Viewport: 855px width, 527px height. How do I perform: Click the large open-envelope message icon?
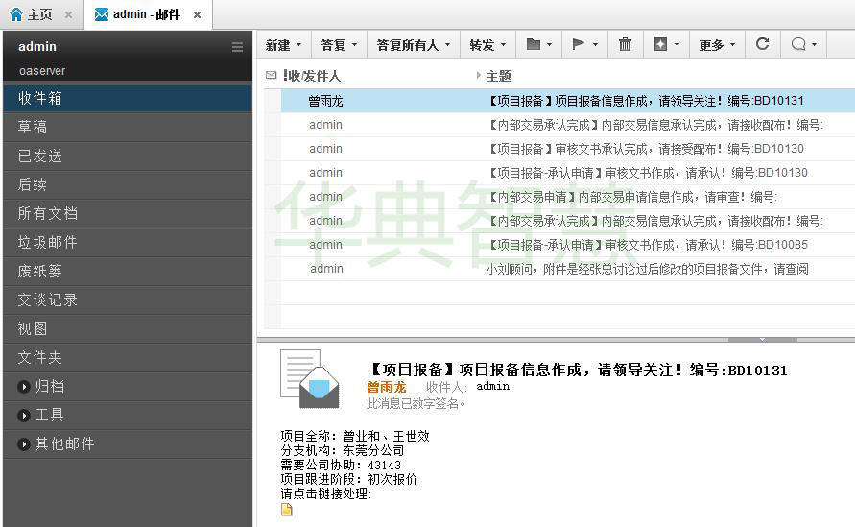[x=309, y=380]
